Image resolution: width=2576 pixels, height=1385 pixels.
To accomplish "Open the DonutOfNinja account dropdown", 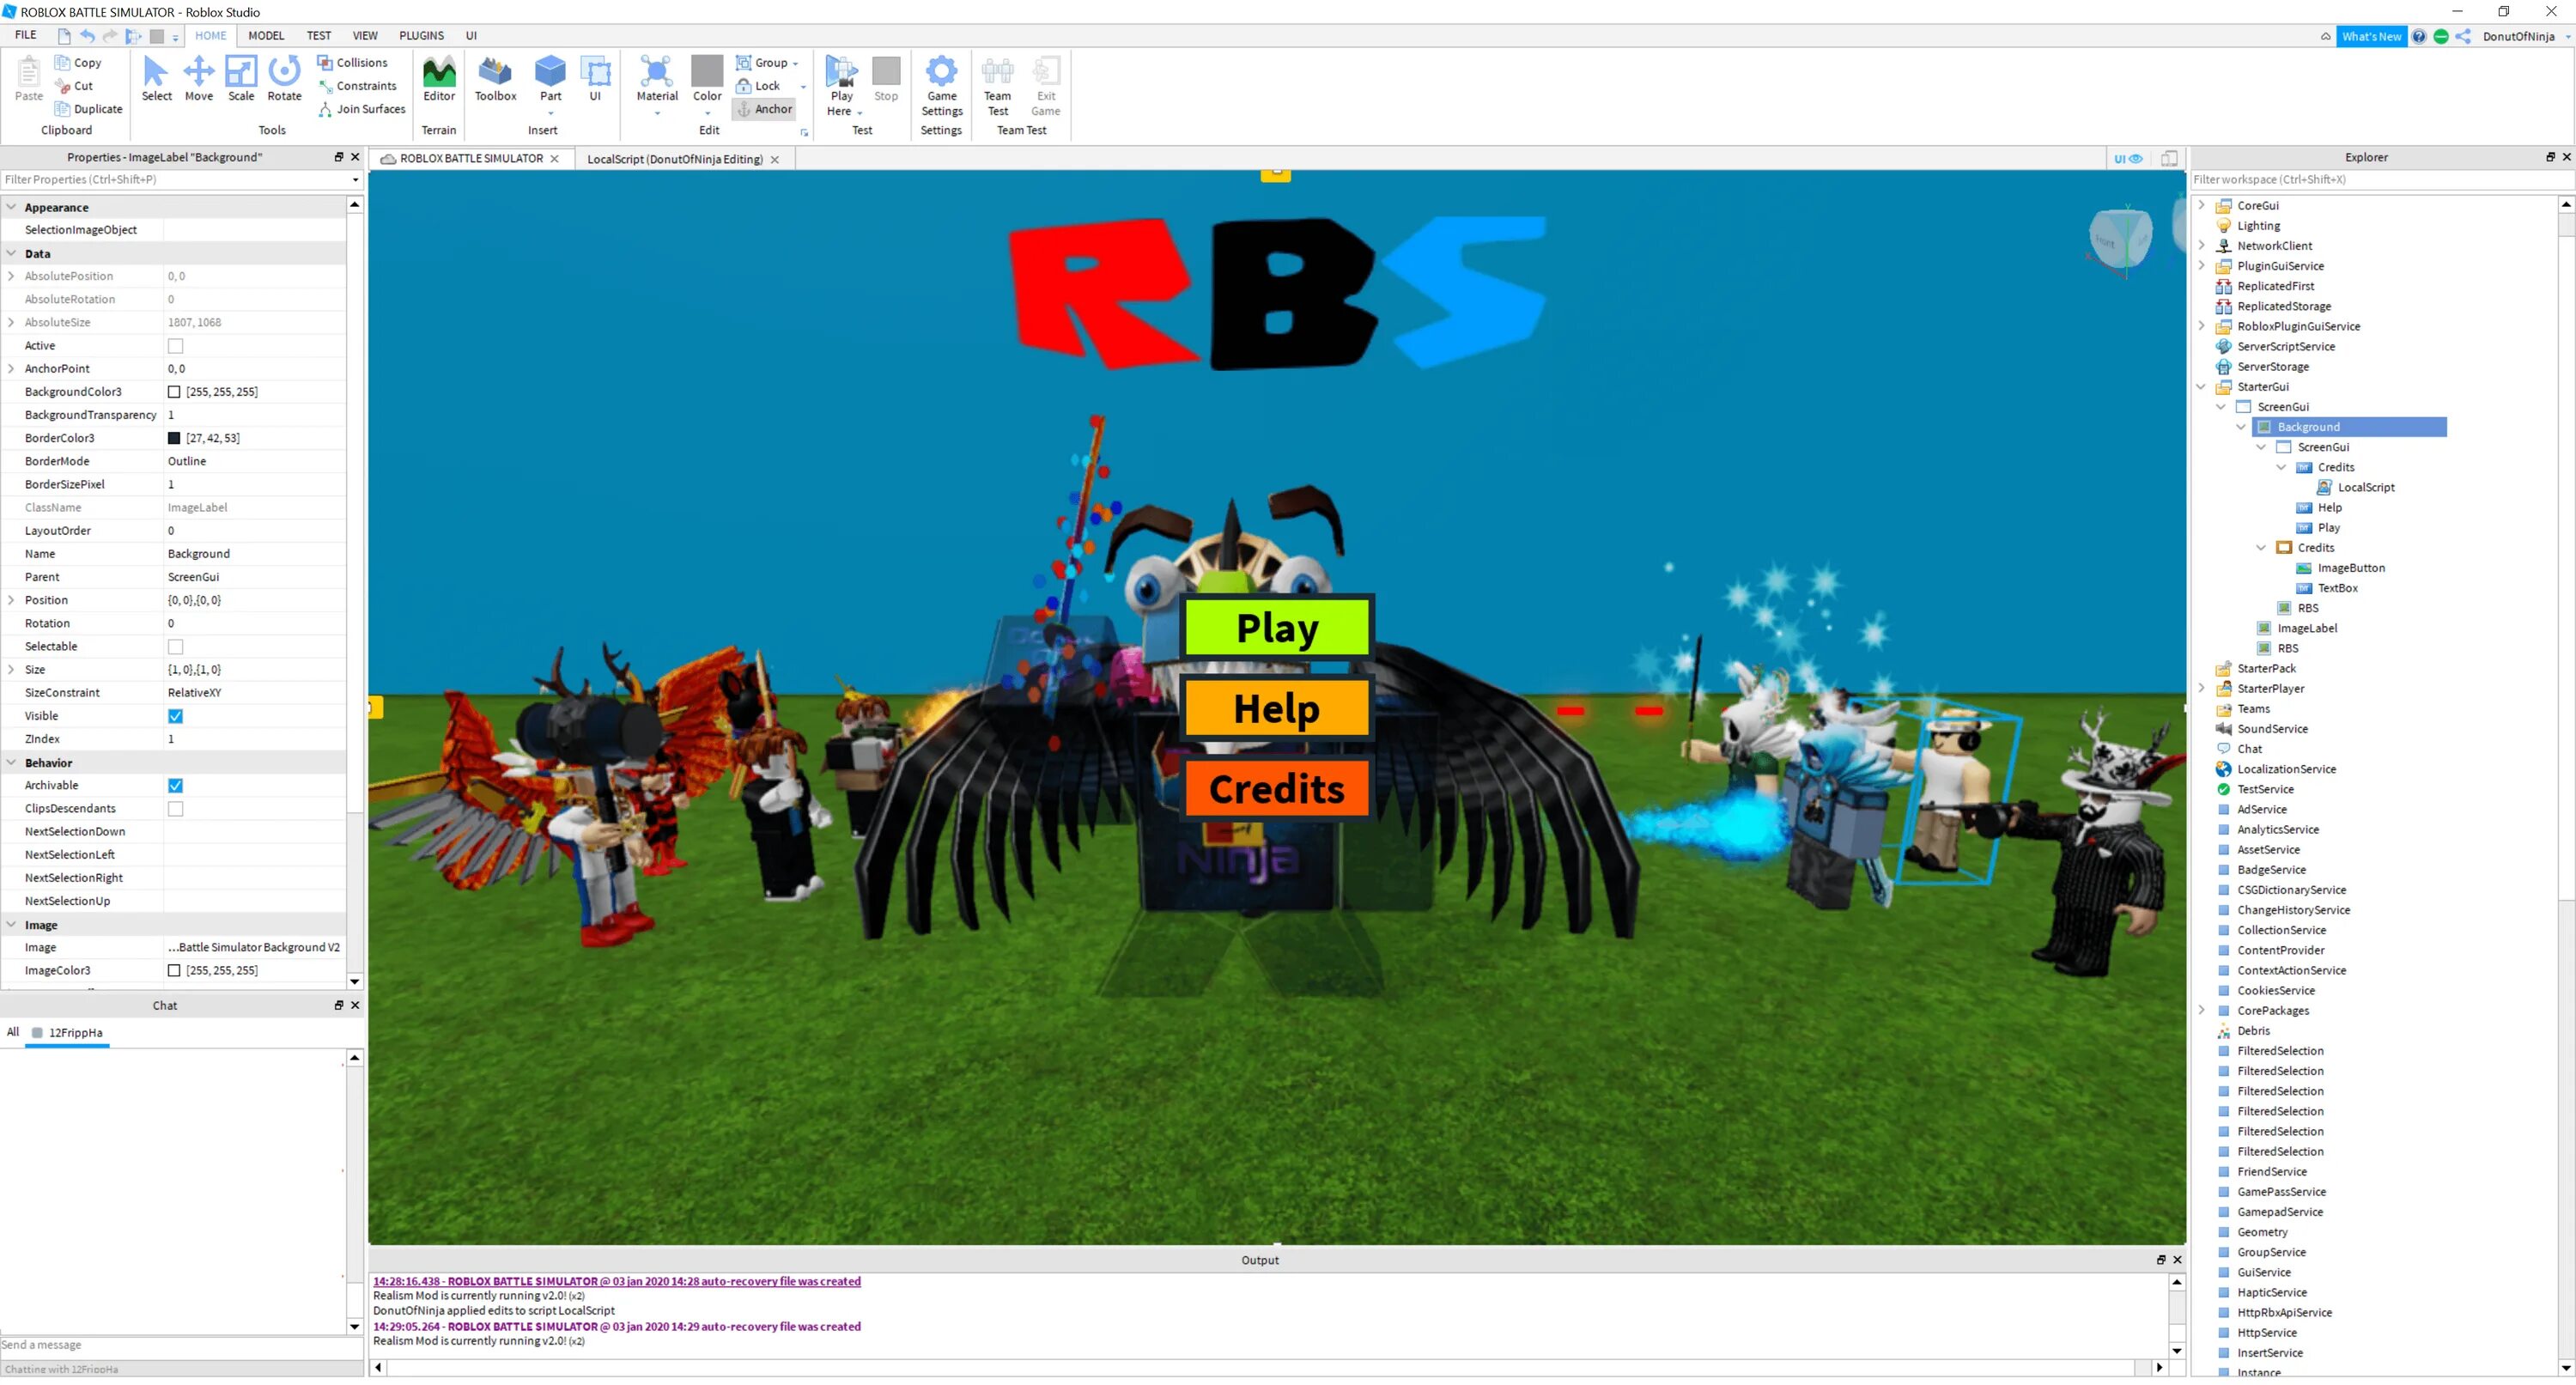I will [2526, 36].
